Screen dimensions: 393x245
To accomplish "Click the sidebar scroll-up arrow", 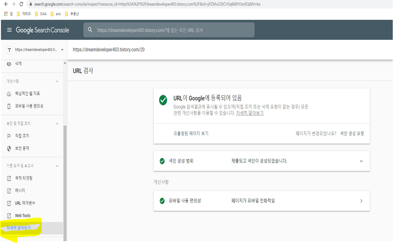I will point(65,63).
